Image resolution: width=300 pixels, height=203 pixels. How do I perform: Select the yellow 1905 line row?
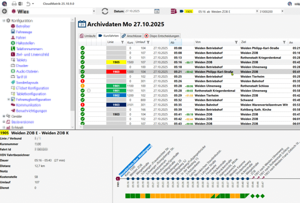(116, 62)
